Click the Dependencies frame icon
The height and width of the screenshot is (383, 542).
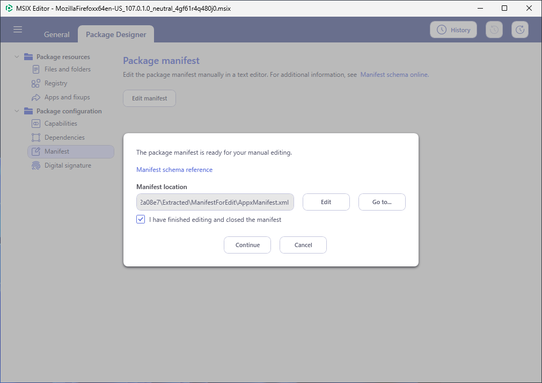coord(35,138)
